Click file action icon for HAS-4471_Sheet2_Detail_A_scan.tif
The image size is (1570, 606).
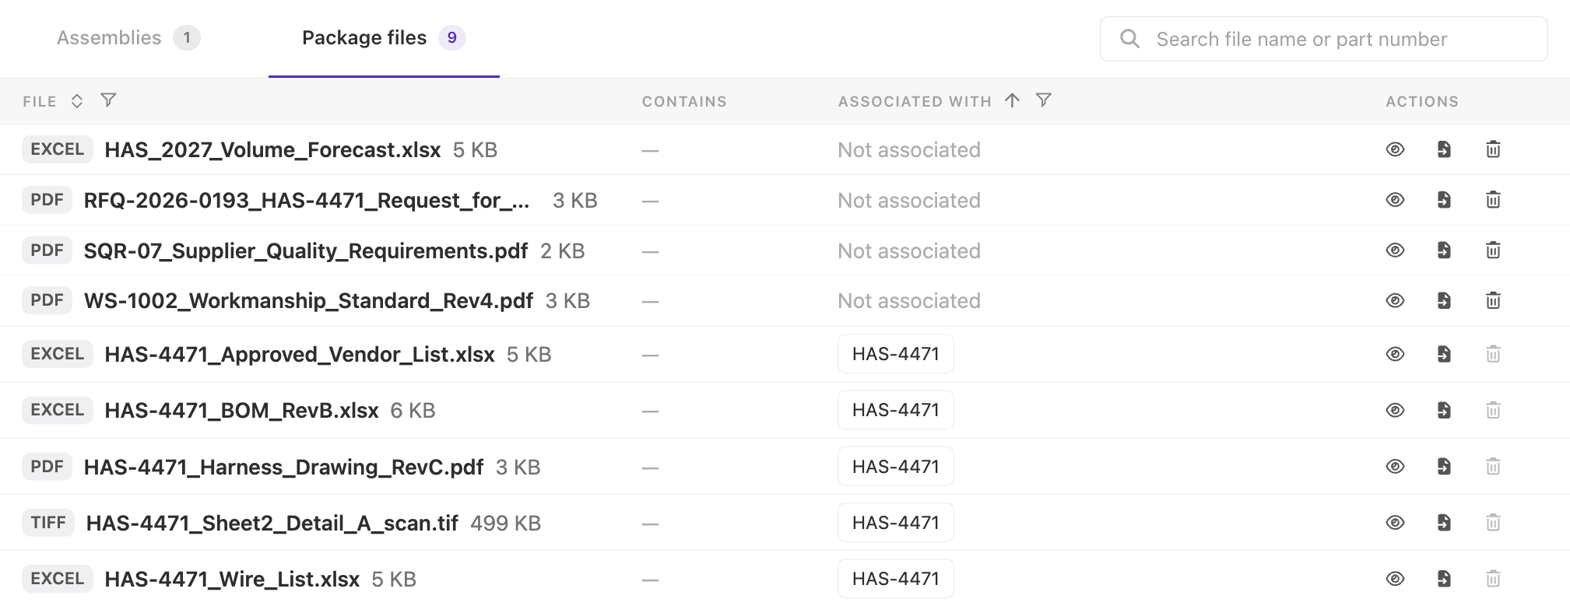1444,523
